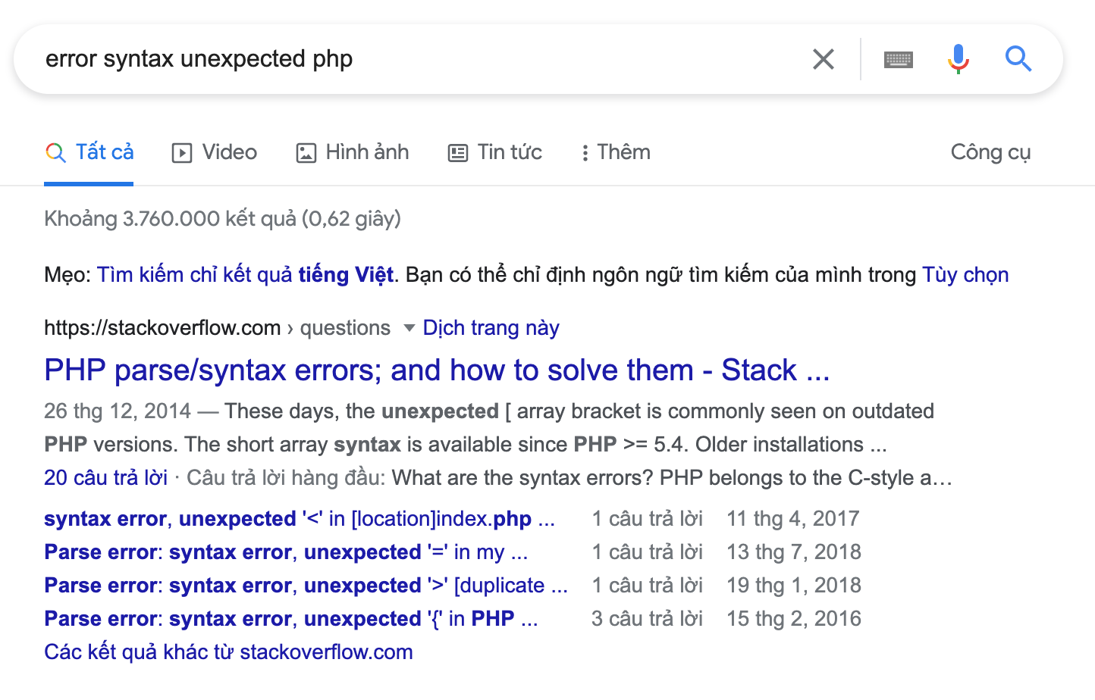Open the Tin tức news tab
This screenshot has height=700, width=1095.
click(495, 152)
